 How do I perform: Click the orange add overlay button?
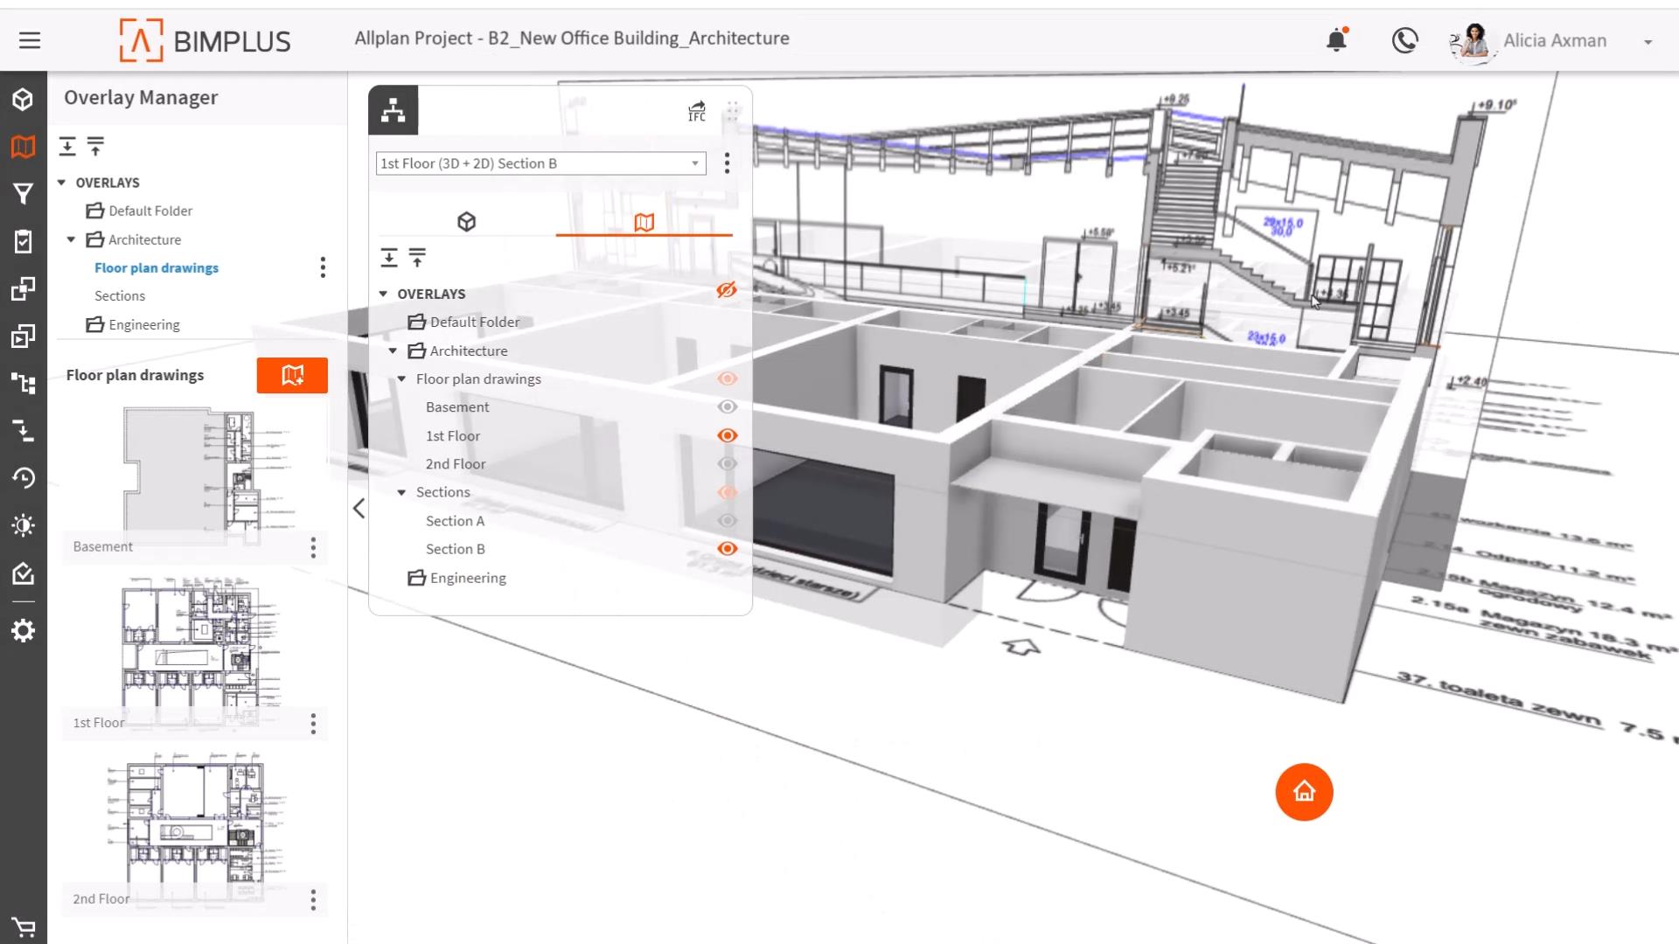pos(292,375)
